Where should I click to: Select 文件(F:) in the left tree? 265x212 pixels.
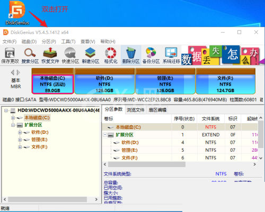39,147
